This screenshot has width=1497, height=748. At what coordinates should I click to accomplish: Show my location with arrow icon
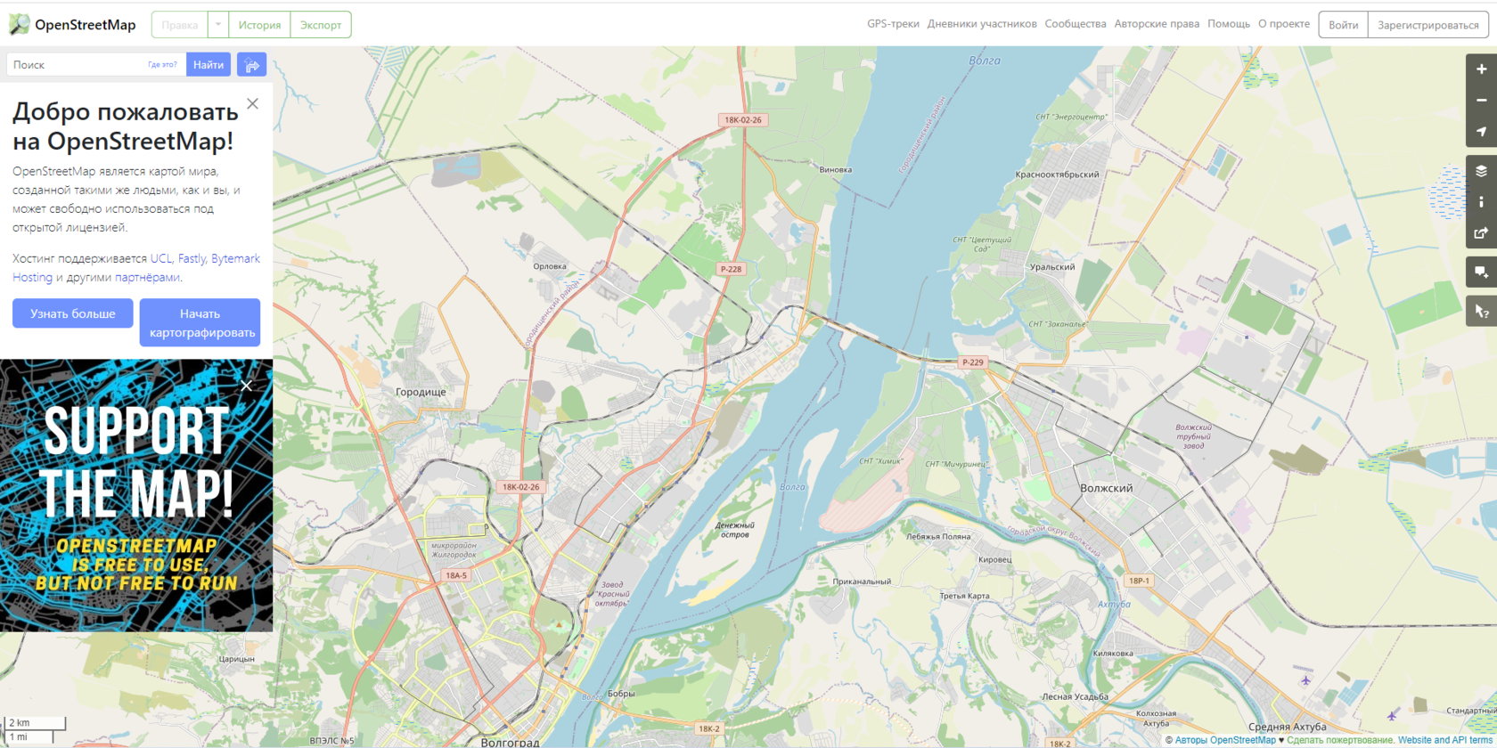[1481, 132]
